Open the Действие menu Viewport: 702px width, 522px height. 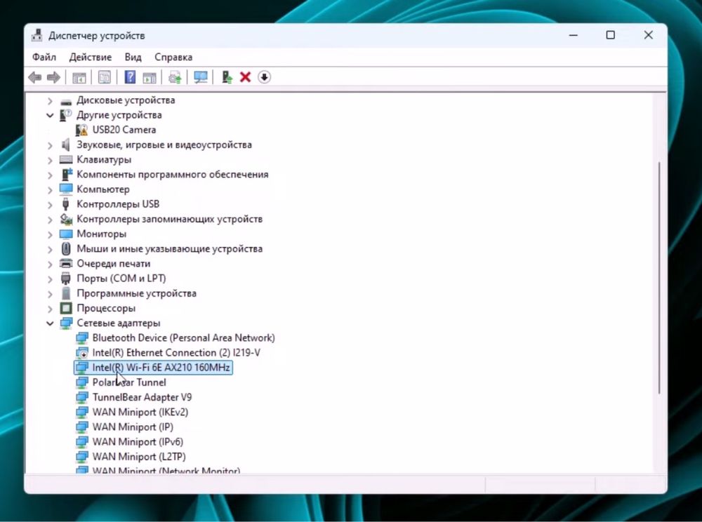coord(91,58)
